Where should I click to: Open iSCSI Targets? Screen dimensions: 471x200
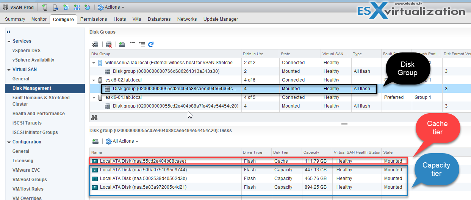[x=27, y=123]
